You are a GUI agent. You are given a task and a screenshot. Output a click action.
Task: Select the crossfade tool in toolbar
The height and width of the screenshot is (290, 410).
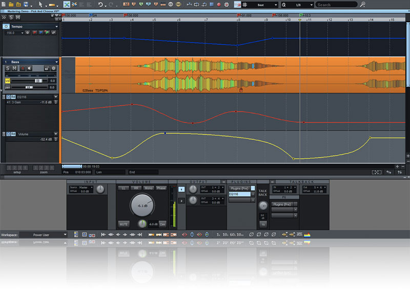pos(66,5)
